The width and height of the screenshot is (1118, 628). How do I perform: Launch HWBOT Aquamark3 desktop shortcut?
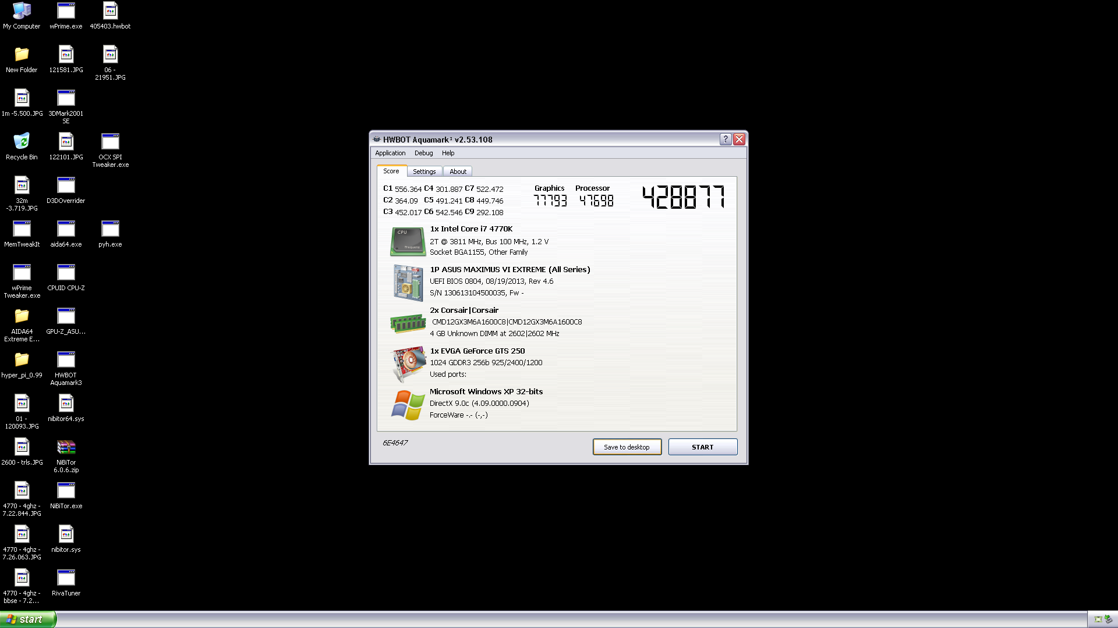click(x=66, y=368)
